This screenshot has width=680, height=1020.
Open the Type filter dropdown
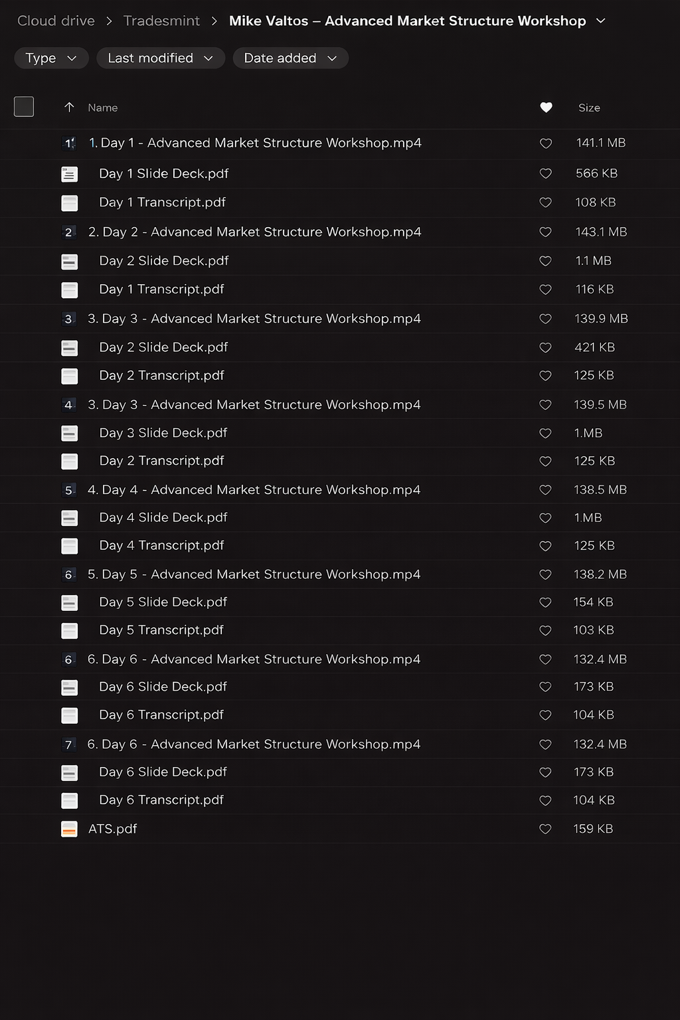(x=51, y=58)
